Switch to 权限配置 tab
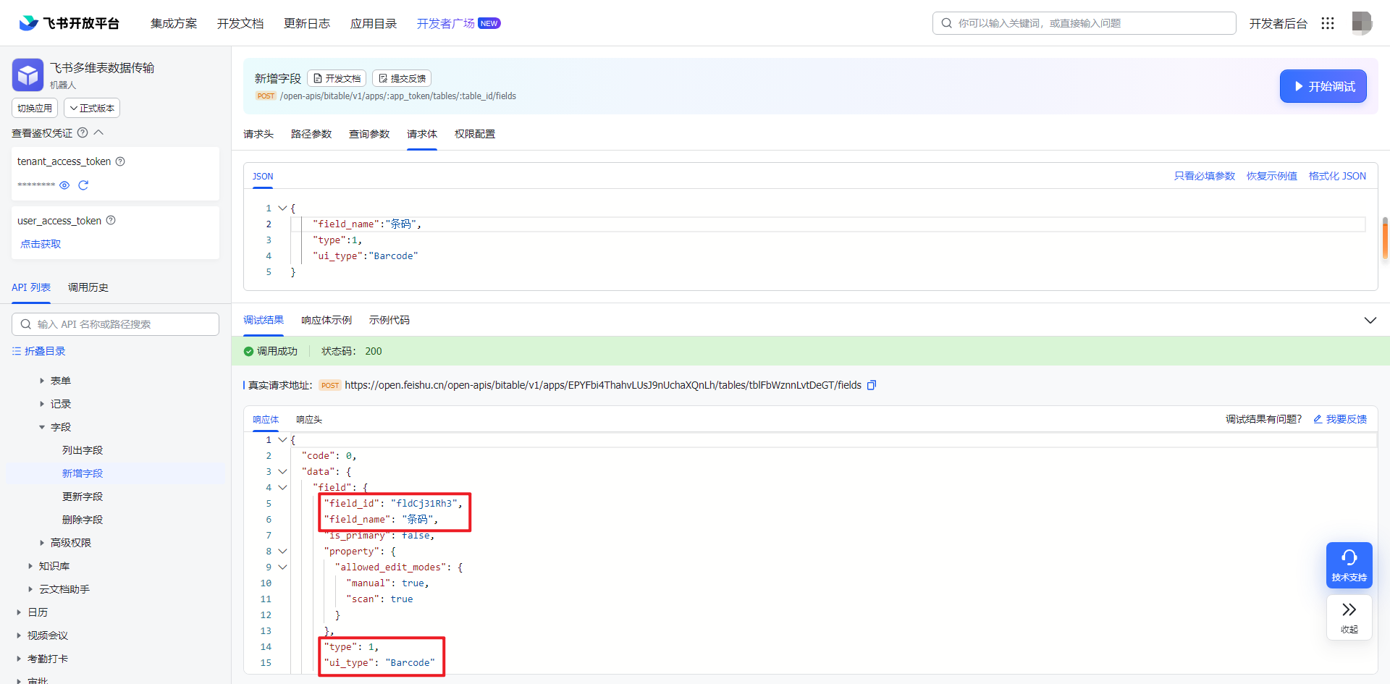This screenshot has height=684, width=1390. pos(475,134)
